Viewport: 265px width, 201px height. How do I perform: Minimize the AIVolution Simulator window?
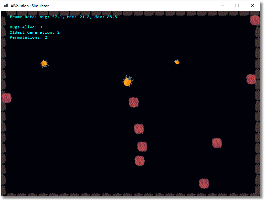tap(222, 6)
